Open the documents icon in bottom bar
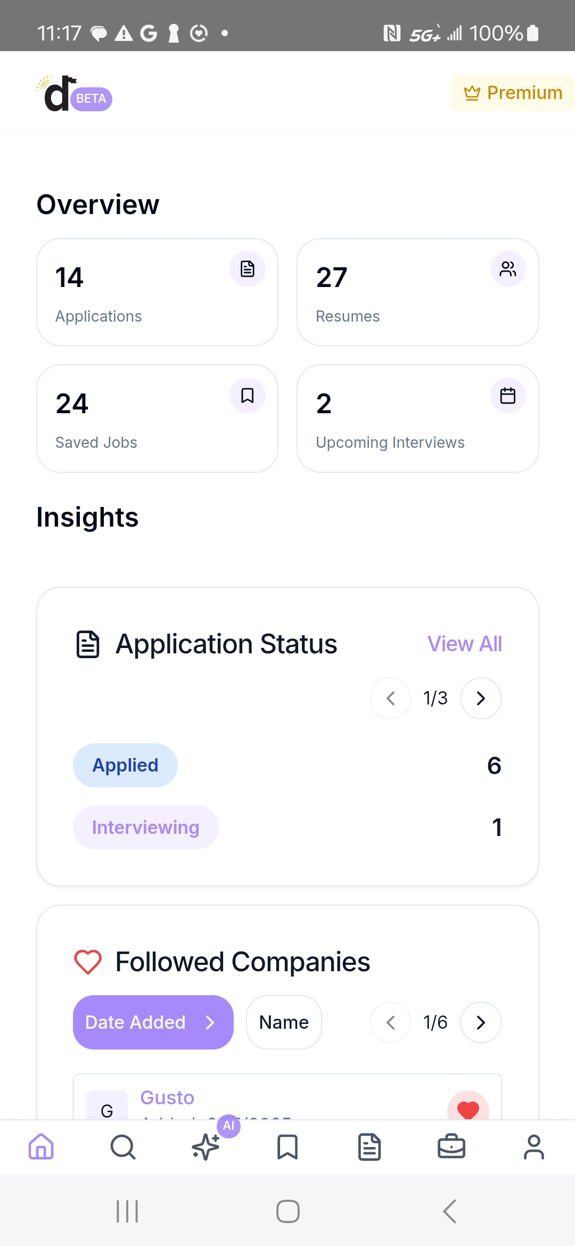 [369, 1147]
